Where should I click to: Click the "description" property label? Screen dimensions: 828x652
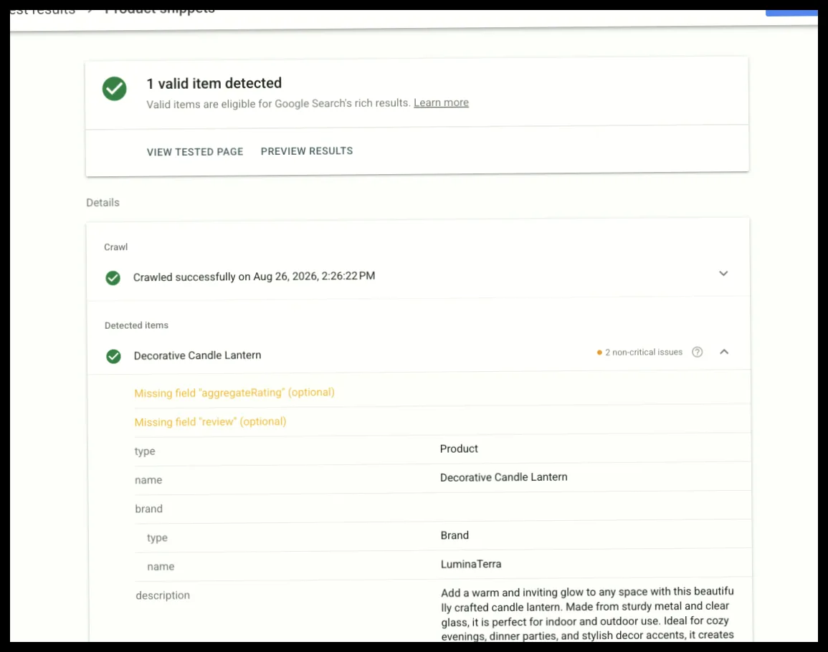[163, 595]
